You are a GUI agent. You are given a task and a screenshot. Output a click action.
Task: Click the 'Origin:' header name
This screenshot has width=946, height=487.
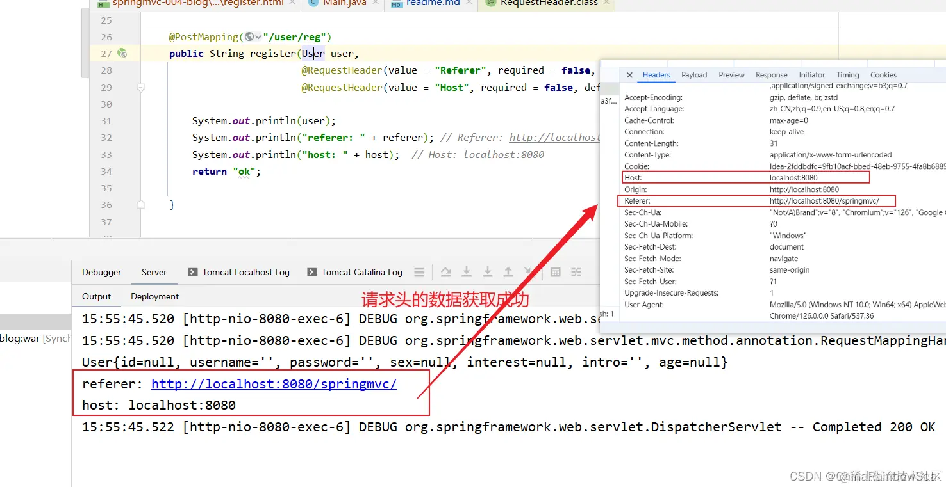(636, 189)
